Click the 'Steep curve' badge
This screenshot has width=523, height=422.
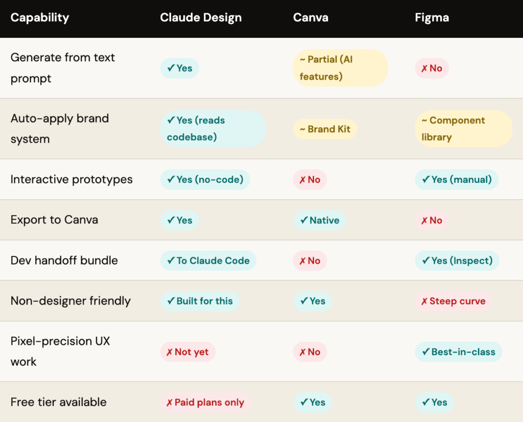453,301
